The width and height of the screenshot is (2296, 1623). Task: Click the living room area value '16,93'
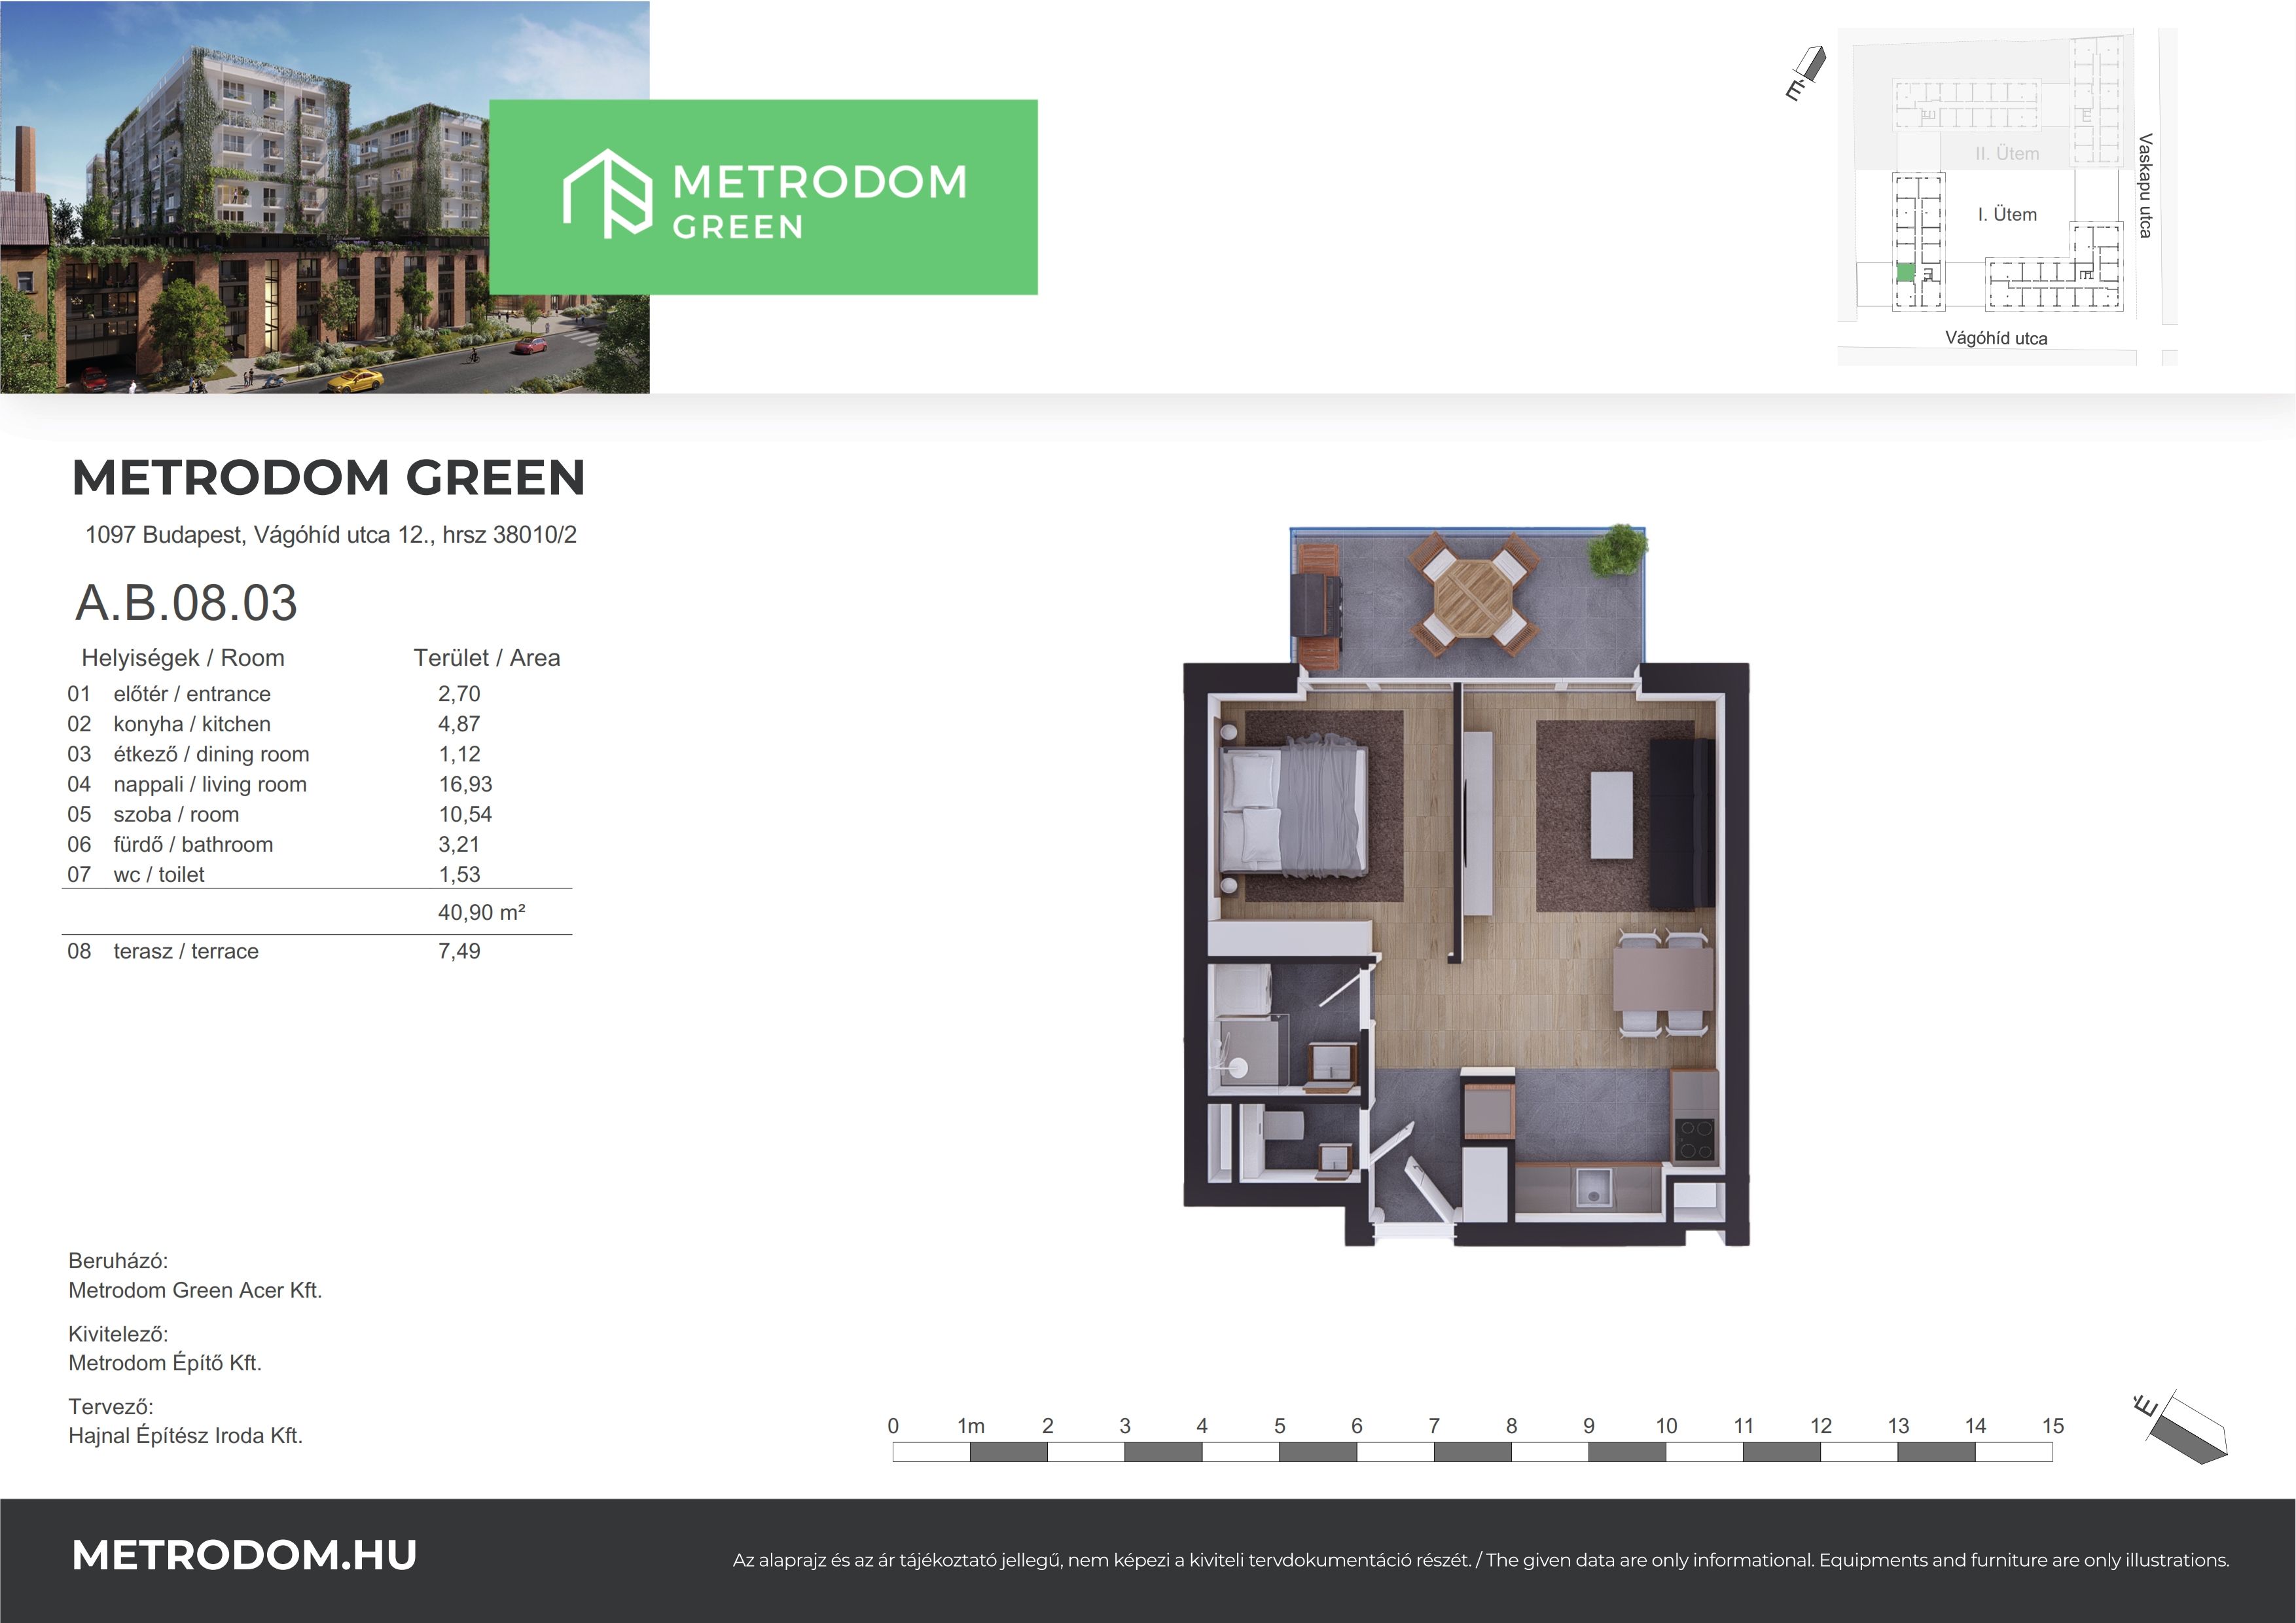[466, 784]
